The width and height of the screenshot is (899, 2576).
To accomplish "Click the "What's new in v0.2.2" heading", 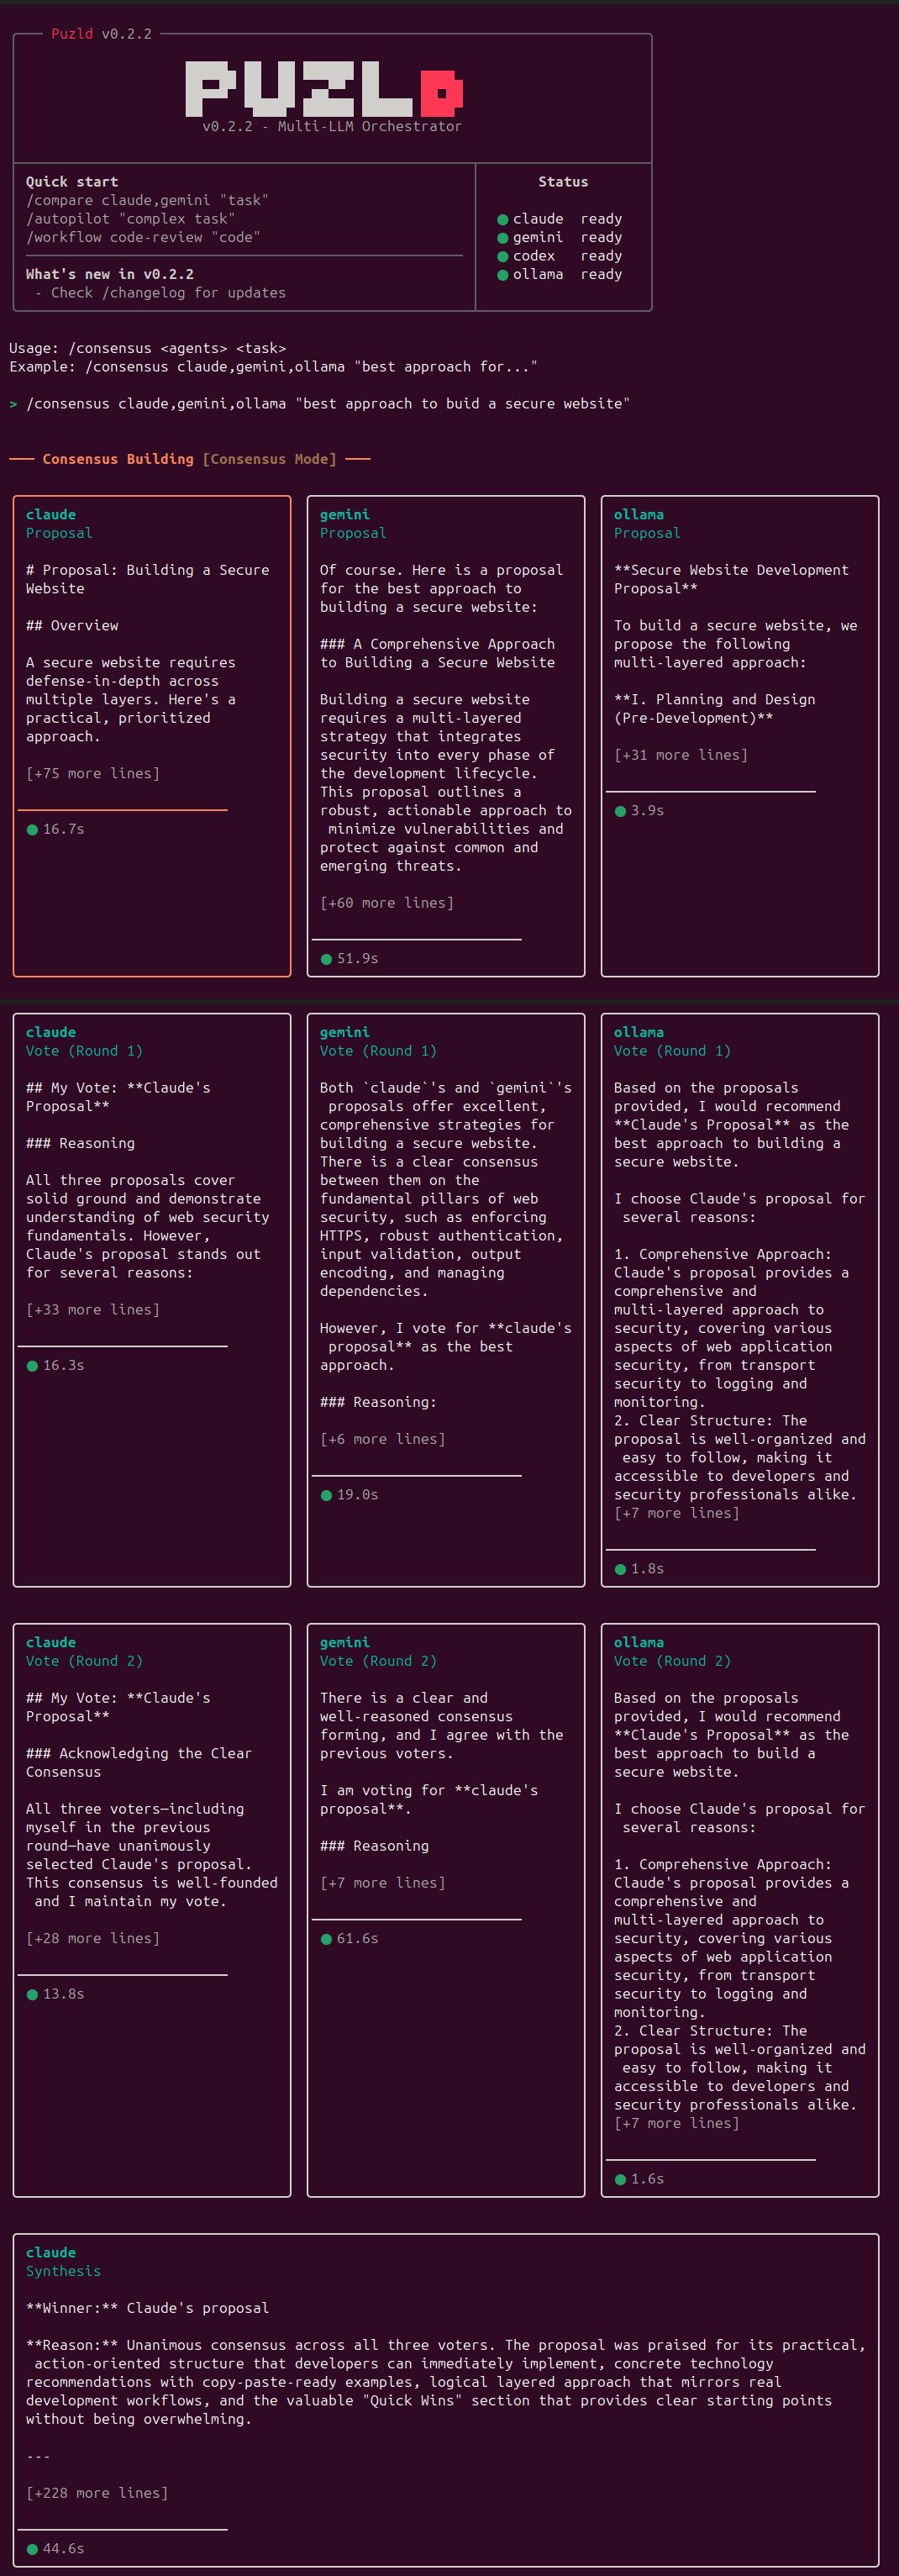I will [110, 273].
